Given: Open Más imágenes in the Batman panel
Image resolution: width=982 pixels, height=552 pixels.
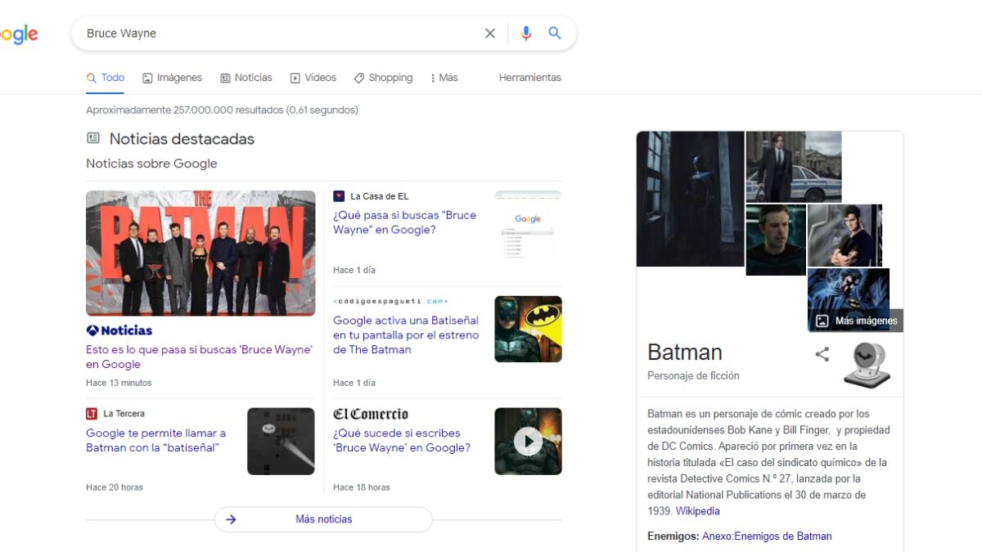Looking at the screenshot, I should (857, 321).
